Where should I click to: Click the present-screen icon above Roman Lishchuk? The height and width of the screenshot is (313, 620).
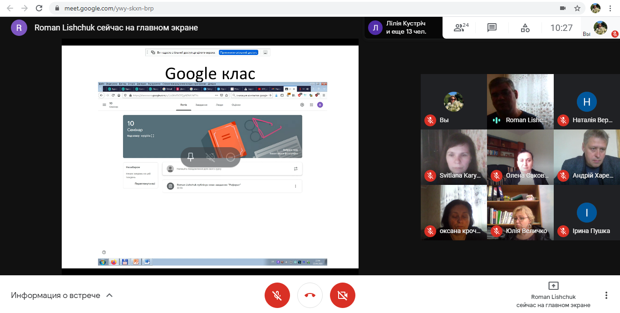click(553, 286)
